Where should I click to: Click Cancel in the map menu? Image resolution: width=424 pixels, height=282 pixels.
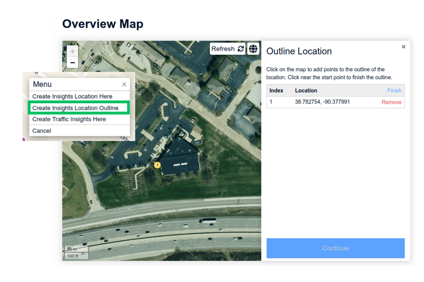click(41, 130)
